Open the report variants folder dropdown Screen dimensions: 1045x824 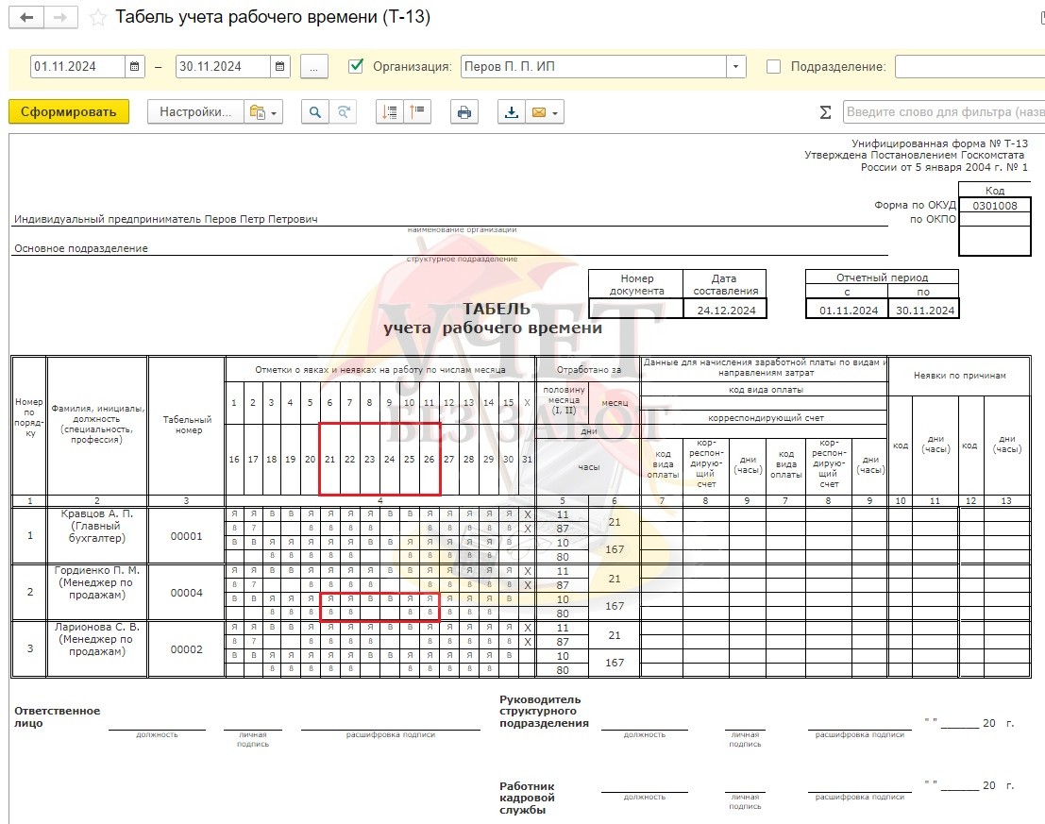(264, 112)
